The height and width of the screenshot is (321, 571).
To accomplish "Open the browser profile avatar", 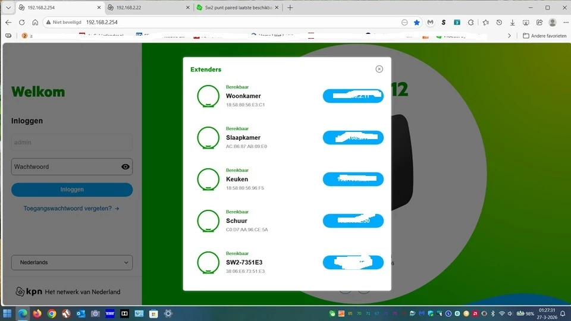I will [553, 23].
